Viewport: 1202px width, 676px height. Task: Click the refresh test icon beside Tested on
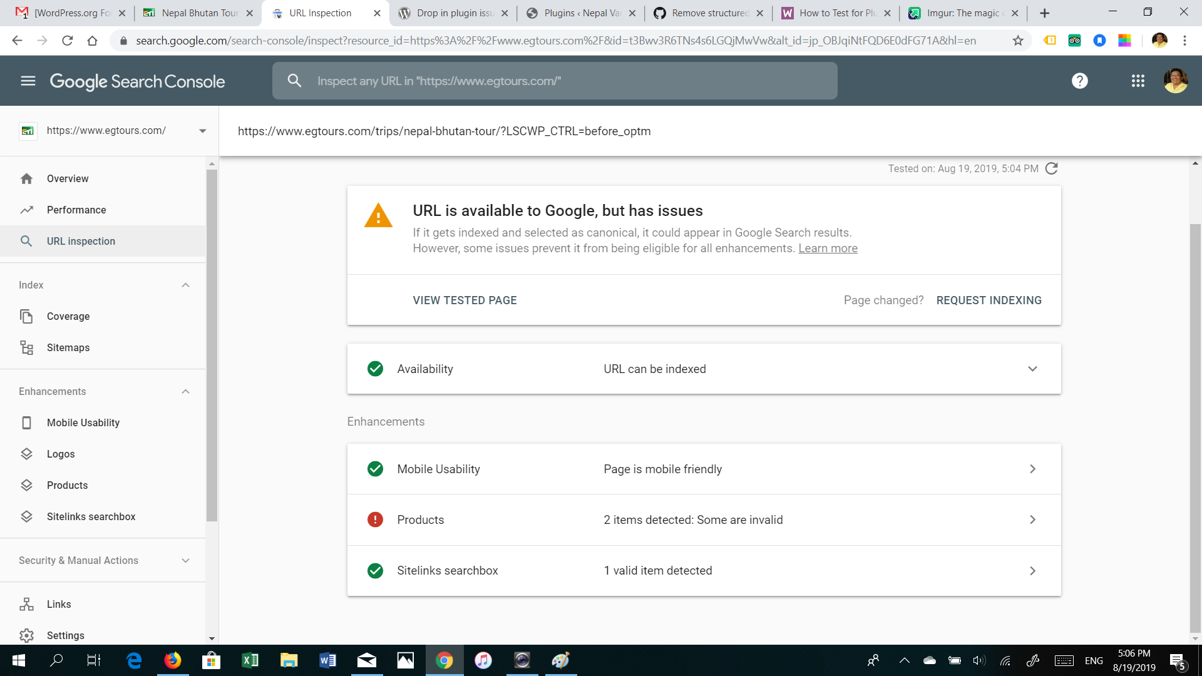pos(1052,168)
